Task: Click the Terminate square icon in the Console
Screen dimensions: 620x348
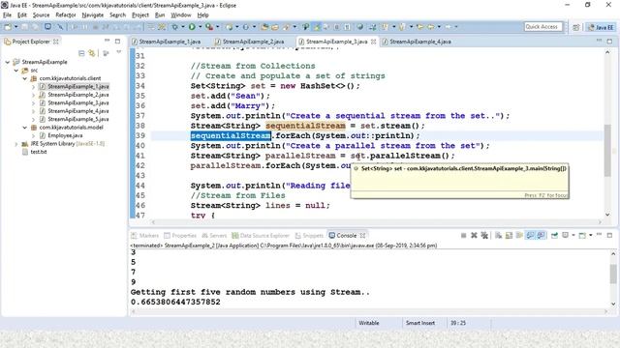Action: (x=463, y=236)
